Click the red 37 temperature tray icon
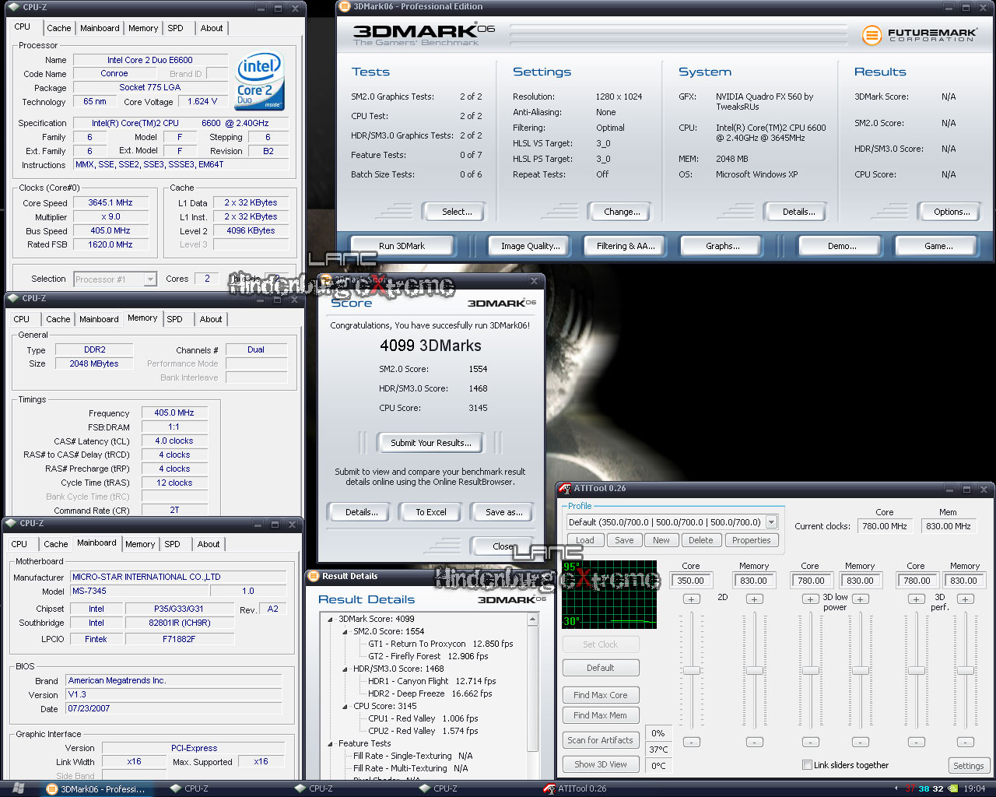The image size is (996, 797). coord(910,788)
